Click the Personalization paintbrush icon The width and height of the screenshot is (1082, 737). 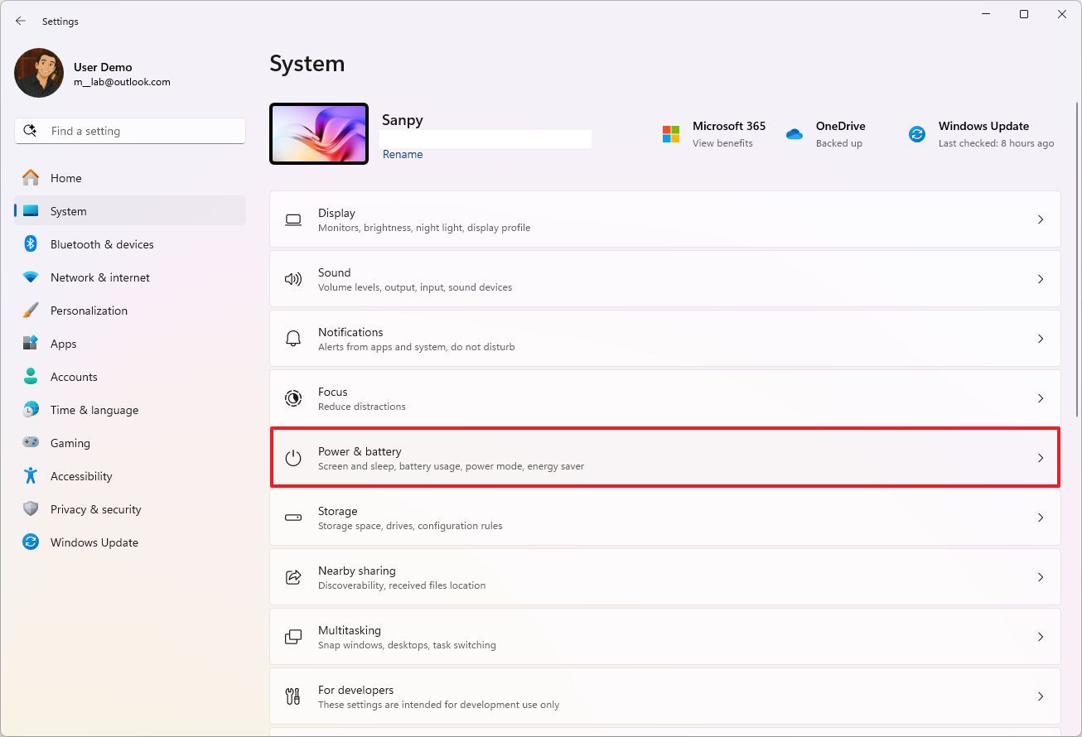click(31, 311)
